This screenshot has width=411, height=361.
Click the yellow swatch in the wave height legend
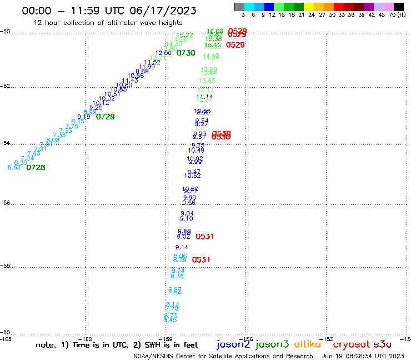point(309,7)
